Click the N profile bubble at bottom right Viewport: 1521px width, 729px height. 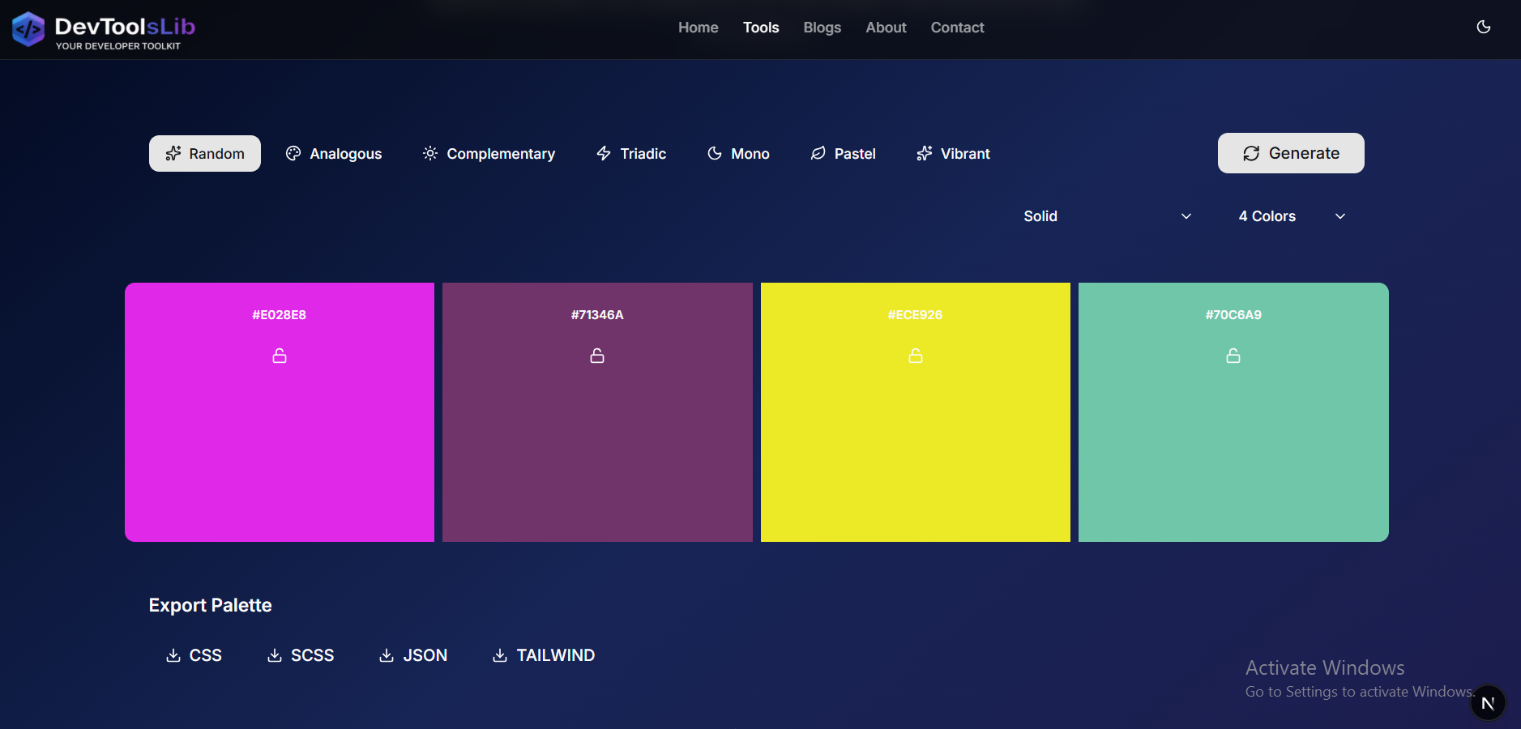point(1487,702)
